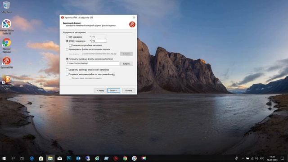Open the colorful app at taskbar end
Screen dimensions: 288x162
coord(144,158)
